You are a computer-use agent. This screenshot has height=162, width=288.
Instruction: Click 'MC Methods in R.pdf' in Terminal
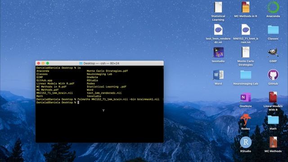click(x=51, y=86)
